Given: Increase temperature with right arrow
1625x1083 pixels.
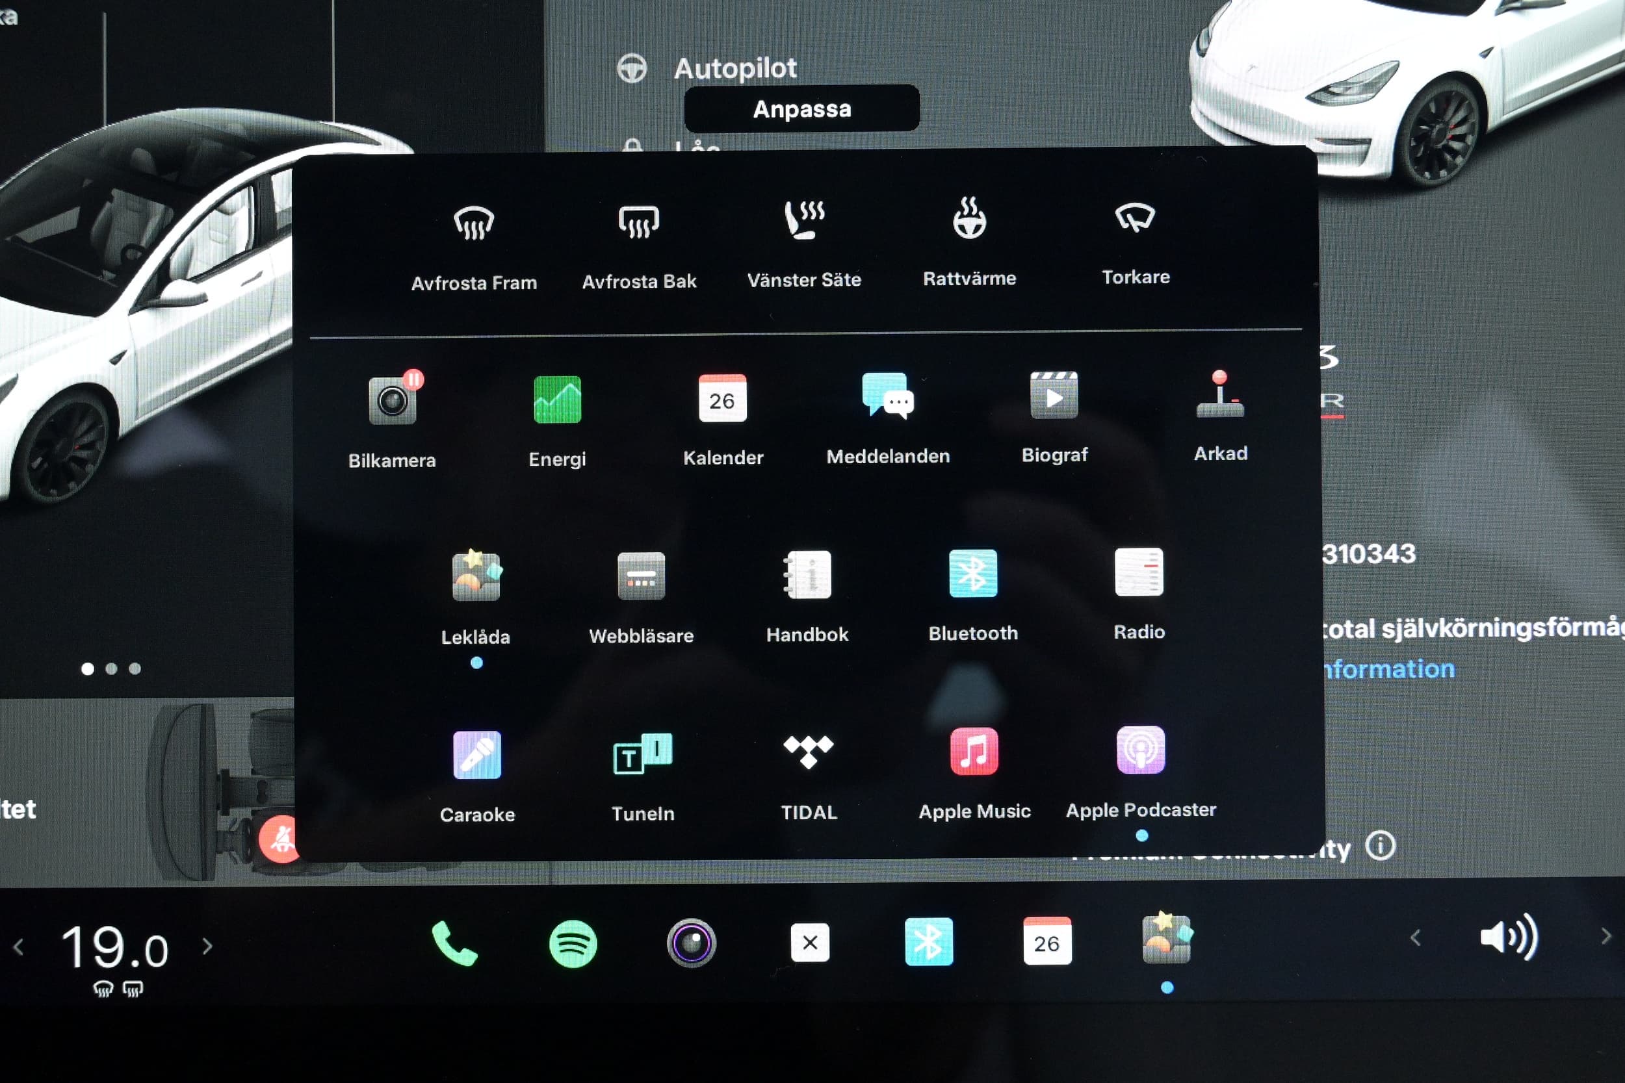Looking at the screenshot, I should point(207,945).
